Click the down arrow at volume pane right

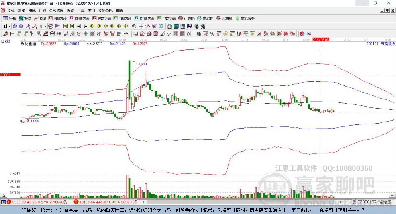(393, 195)
